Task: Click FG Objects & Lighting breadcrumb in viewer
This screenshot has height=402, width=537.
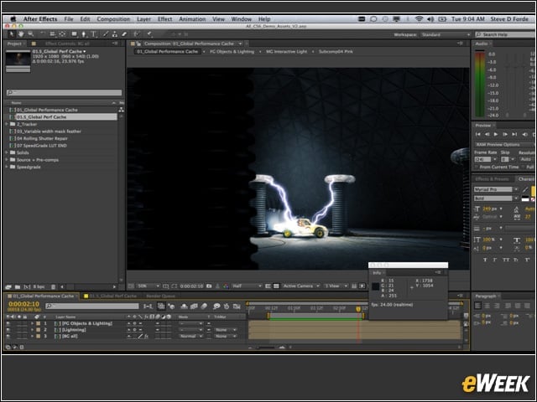Action: coord(232,52)
